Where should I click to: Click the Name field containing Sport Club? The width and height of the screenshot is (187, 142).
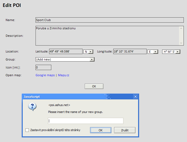click(110, 20)
